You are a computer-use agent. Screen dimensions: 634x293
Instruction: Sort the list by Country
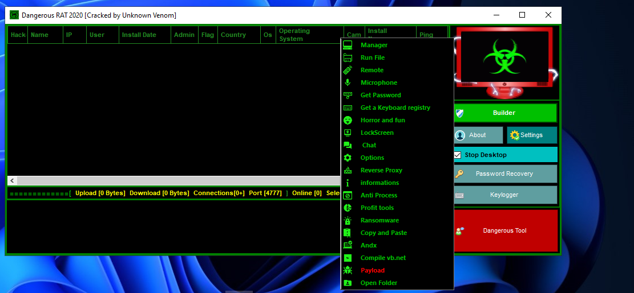239,35
